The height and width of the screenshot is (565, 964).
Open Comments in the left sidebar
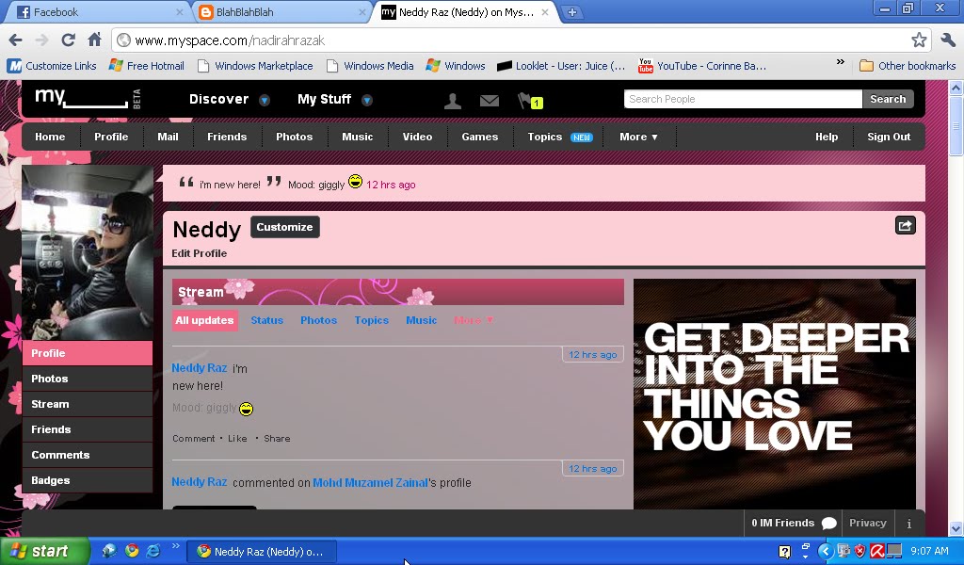coord(88,455)
